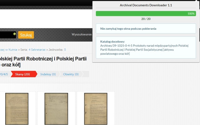Click the orange Szukaj search button
The width and height of the screenshot is (200, 125).
26,35
